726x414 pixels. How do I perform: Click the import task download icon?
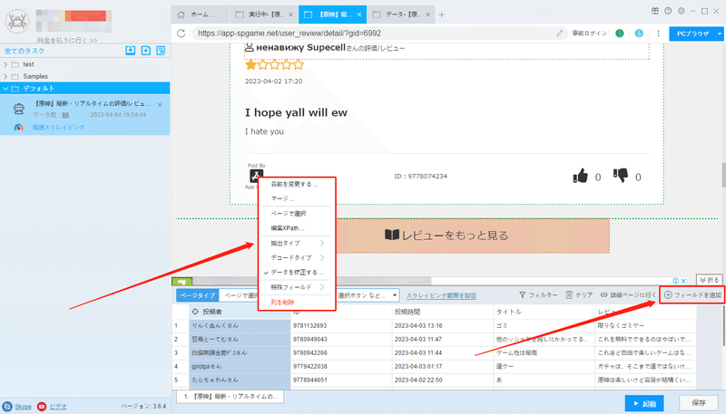click(x=130, y=51)
